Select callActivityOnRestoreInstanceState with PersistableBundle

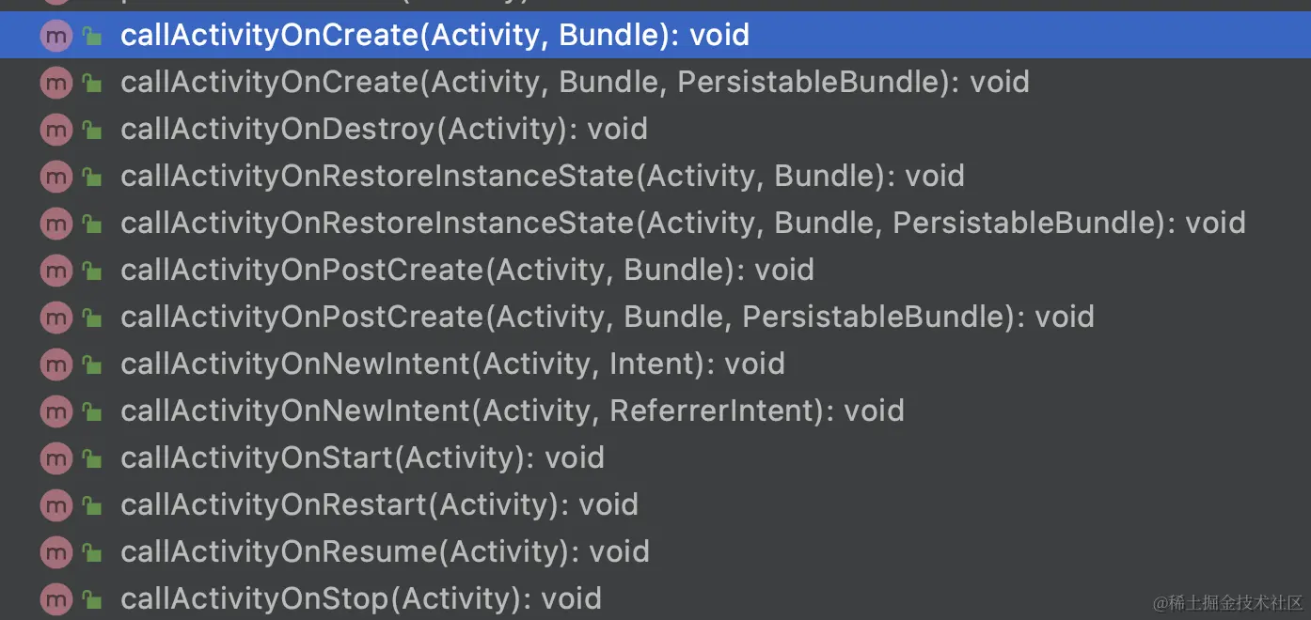coord(683,224)
